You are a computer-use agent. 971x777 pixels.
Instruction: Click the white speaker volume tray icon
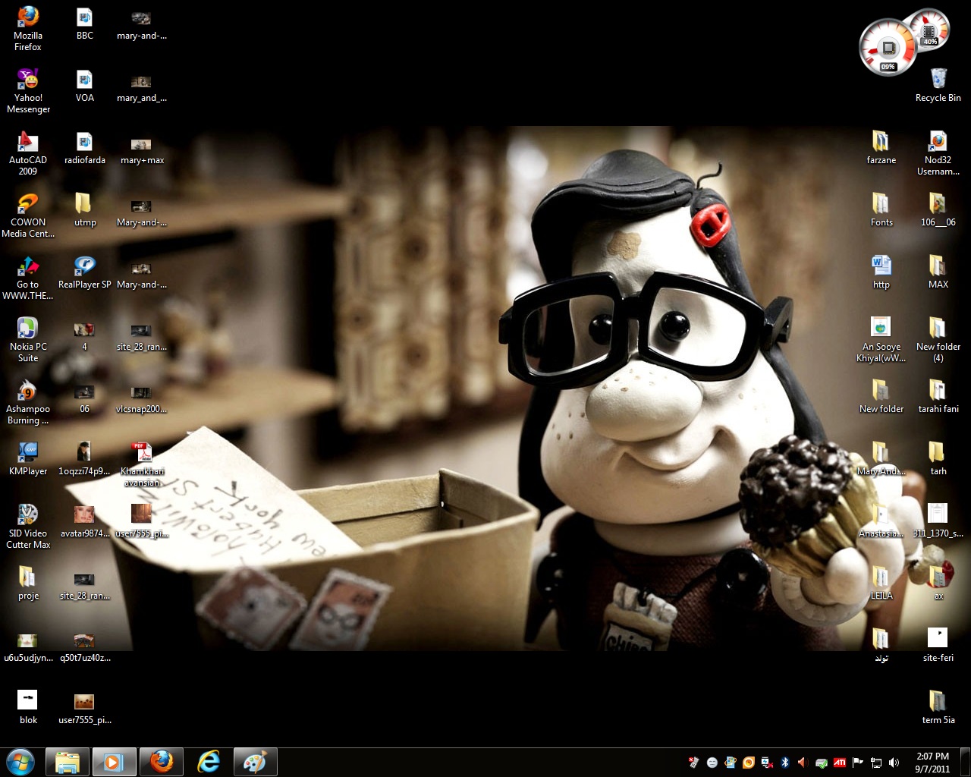[894, 763]
